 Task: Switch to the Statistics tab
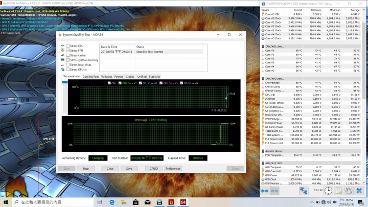tap(154, 77)
